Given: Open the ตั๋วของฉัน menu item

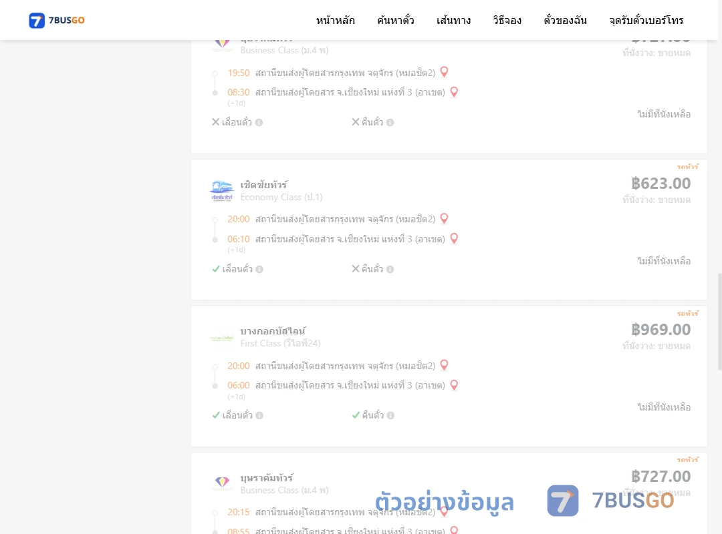Looking at the screenshot, I should 565,20.
